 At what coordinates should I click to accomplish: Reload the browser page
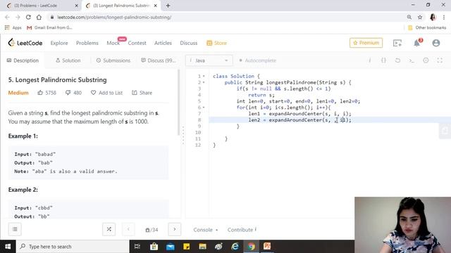point(28,17)
